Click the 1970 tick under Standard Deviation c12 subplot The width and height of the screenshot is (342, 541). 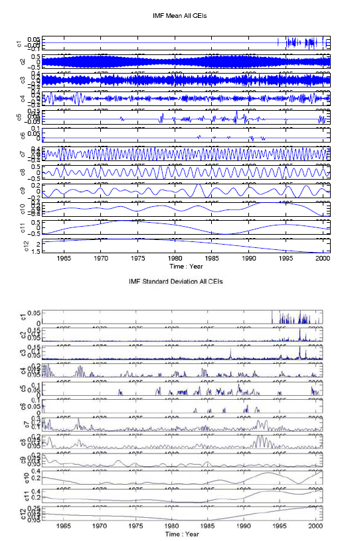click(100, 526)
